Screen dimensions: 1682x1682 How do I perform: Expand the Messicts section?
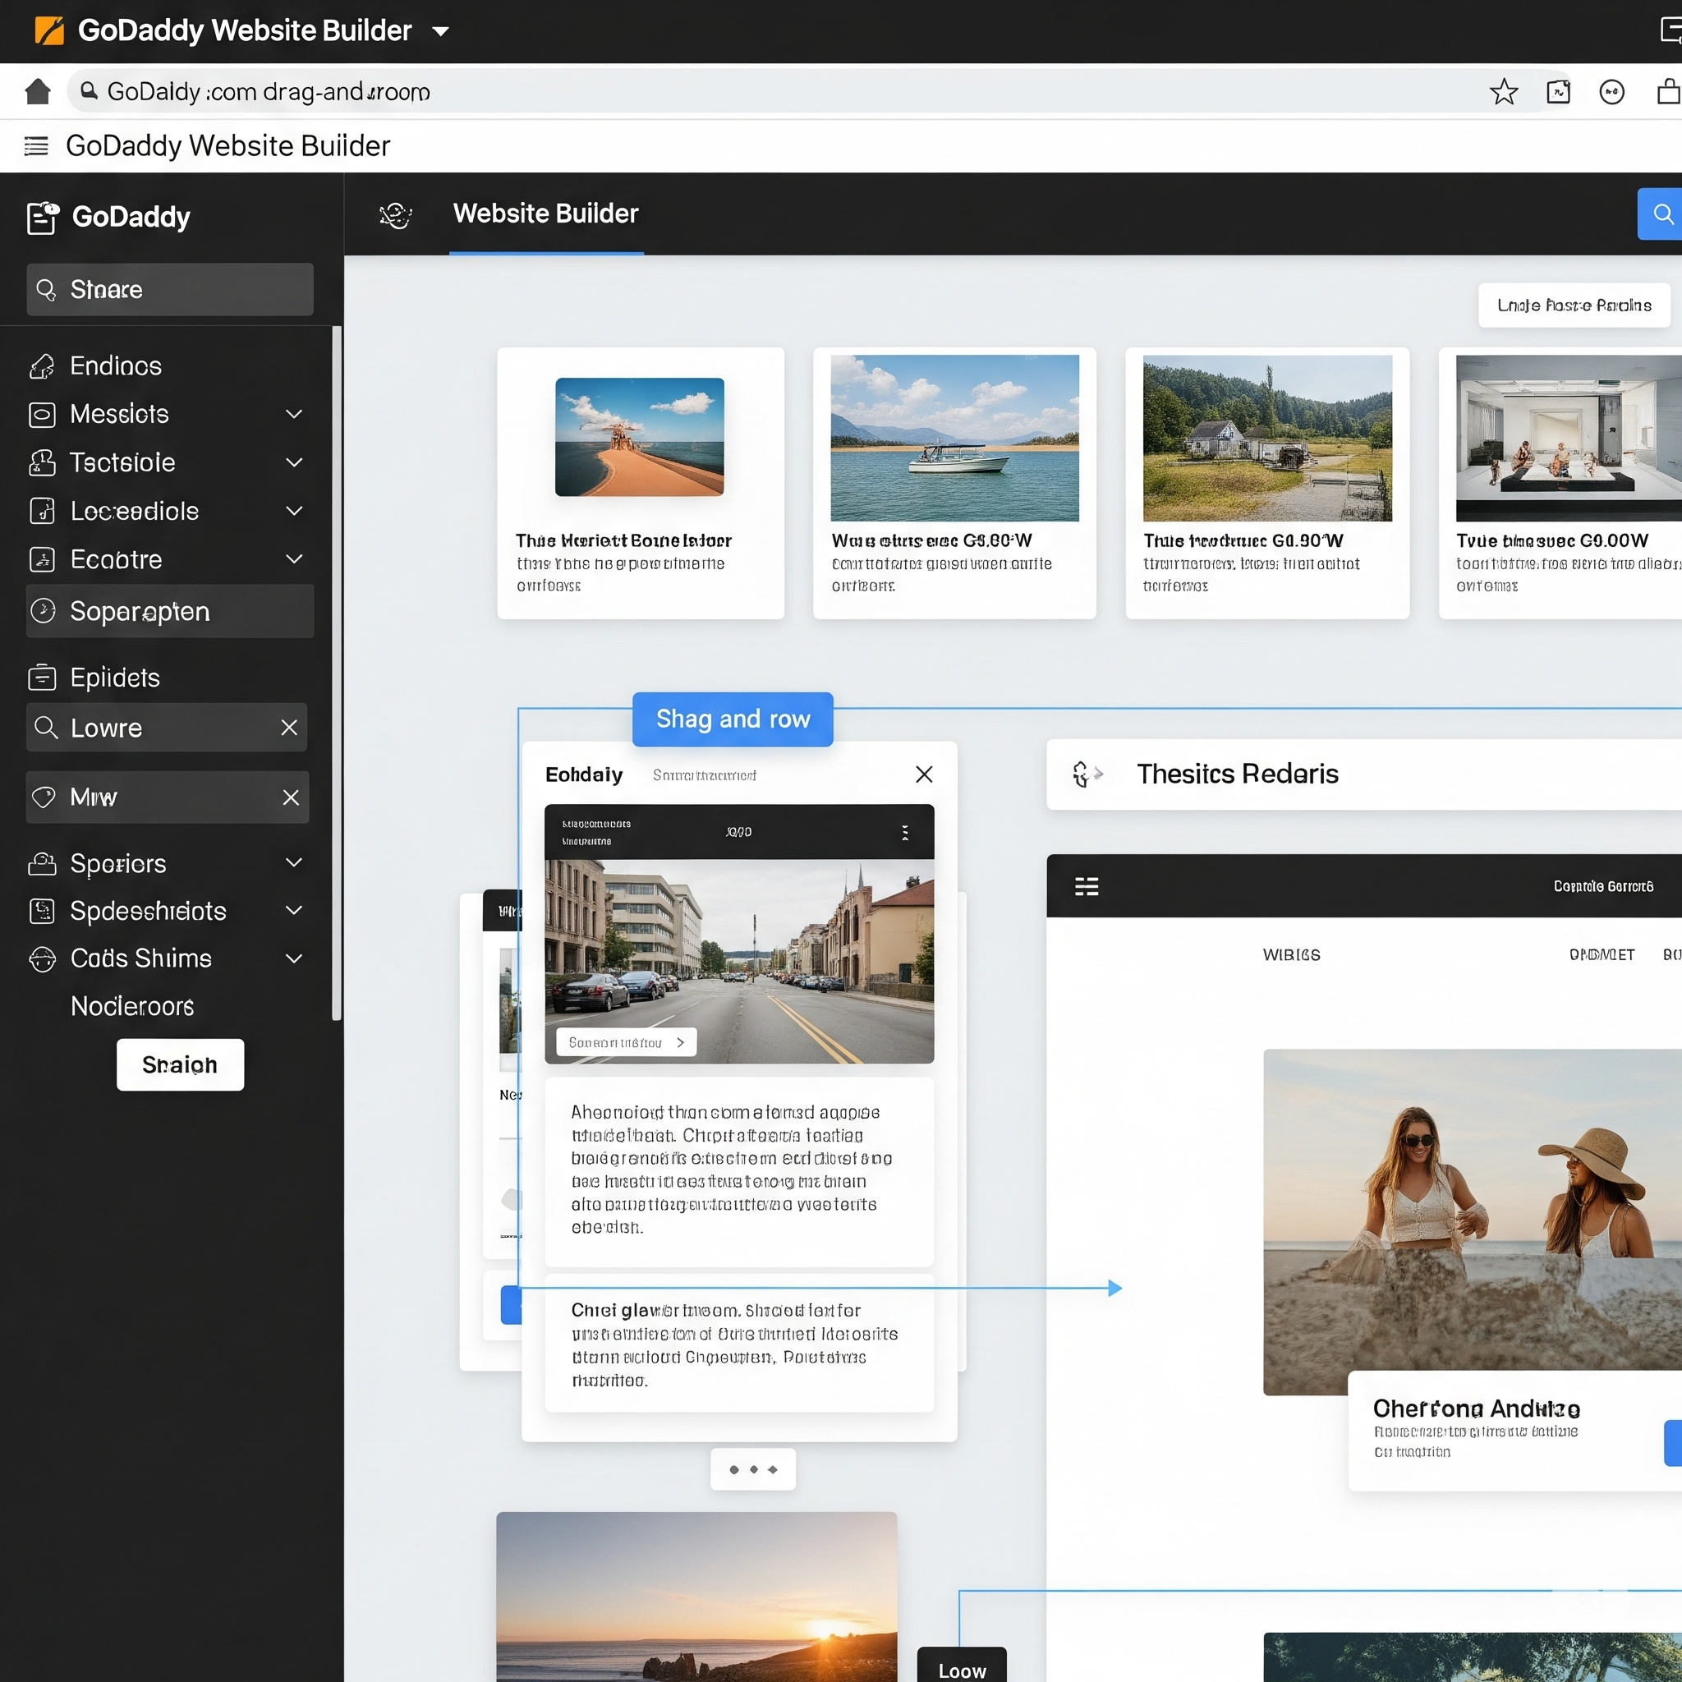294,415
